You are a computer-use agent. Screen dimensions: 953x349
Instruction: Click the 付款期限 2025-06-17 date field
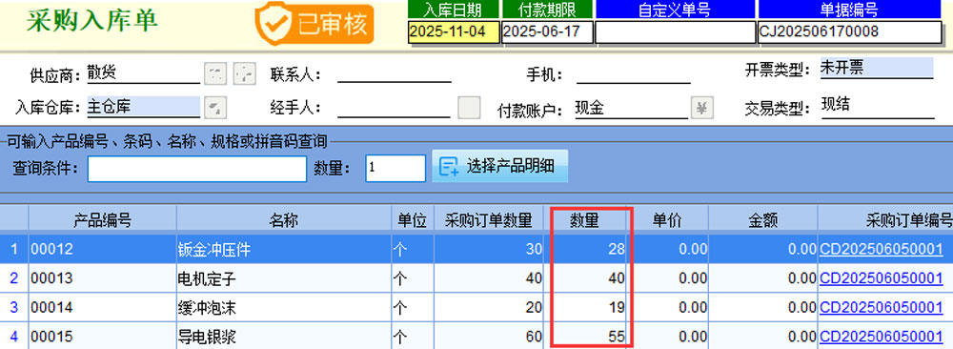(548, 32)
